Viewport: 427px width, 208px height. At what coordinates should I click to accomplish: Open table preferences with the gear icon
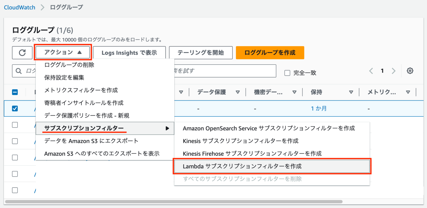[x=410, y=71]
